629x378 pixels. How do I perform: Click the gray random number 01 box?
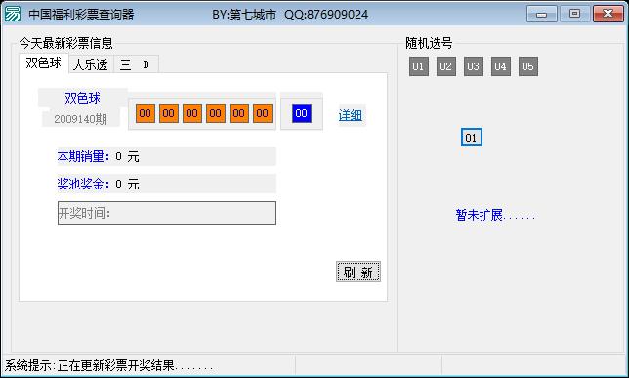418,66
